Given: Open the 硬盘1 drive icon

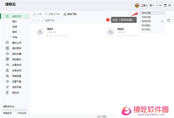Looking at the screenshot, I should [40, 32].
